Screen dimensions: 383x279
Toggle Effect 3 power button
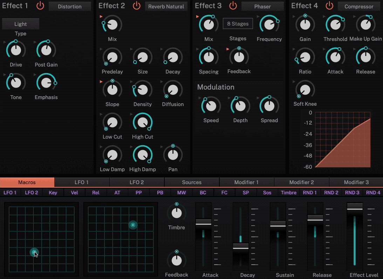[x=233, y=6]
